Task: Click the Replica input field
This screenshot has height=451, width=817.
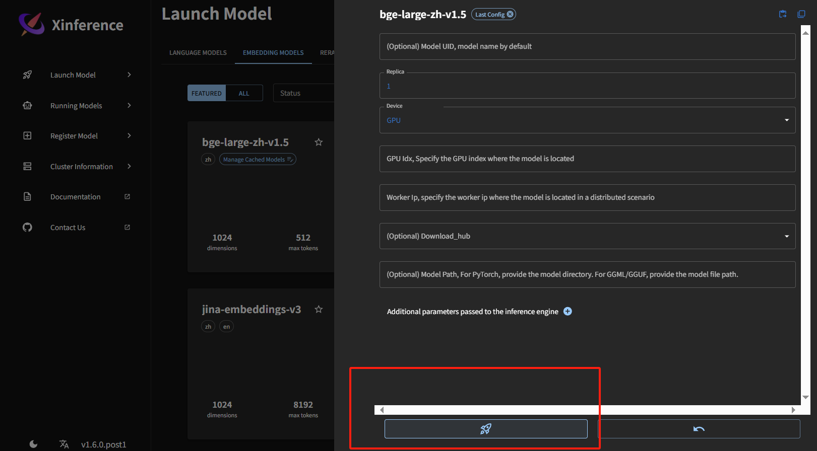Action: [587, 86]
